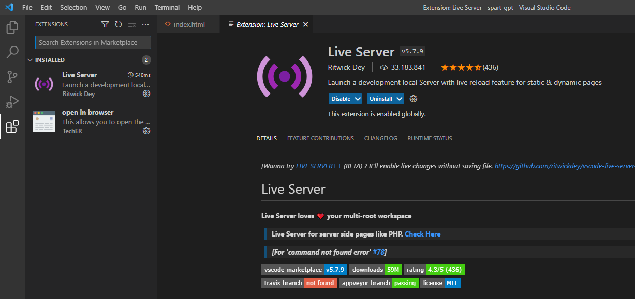Click the gear icon next to Uninstall
This screenshot has width=635, height=299.
[x=413, y=99]
